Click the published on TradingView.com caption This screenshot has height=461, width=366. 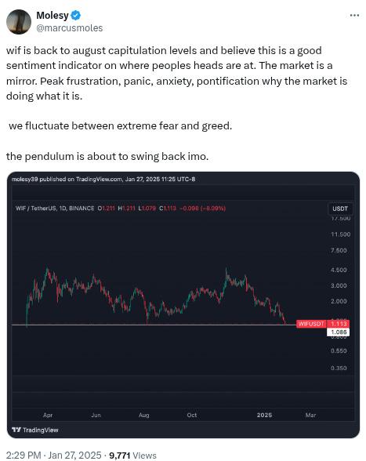click(x=103, y=179)
